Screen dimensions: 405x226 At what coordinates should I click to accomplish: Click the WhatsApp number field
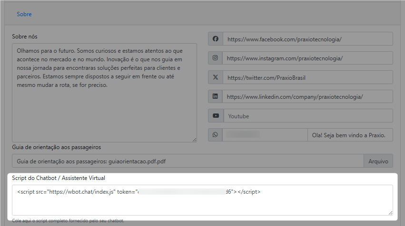pyautogui.click(x=265, y=135)
